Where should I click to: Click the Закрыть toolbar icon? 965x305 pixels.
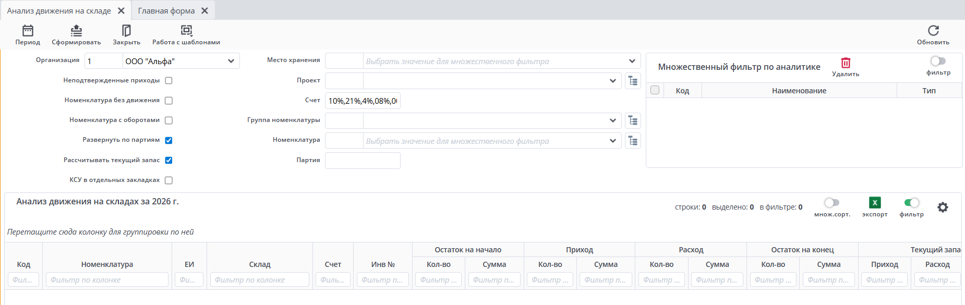click(x=126, y=31)
